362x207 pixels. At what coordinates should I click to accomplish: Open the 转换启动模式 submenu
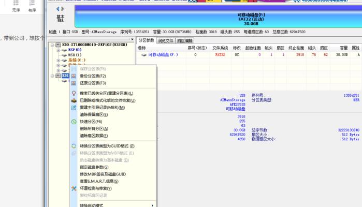click(x=113, y=205)
